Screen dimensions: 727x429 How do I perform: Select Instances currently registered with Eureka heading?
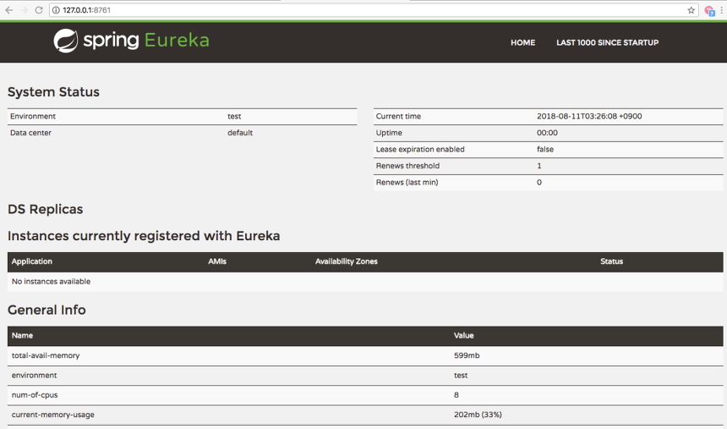click(x=144, y=236)
